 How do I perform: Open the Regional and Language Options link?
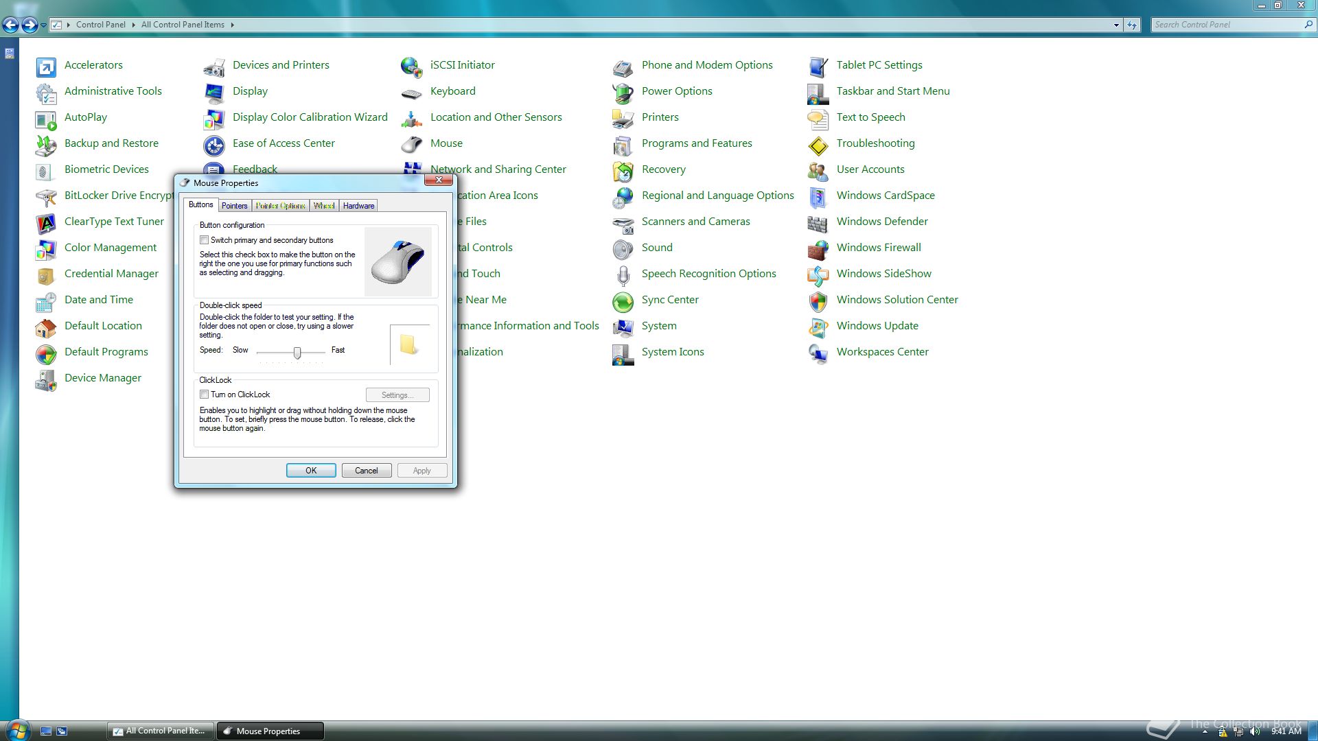(x=717, y=196)
